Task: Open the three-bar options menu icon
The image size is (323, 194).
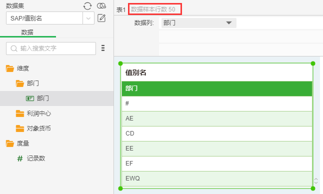Action: (x=103, y=48)
